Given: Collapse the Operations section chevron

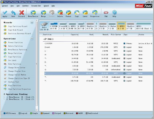Looking at the screenshot, I should pyautogui.click(x=32, y=39).
